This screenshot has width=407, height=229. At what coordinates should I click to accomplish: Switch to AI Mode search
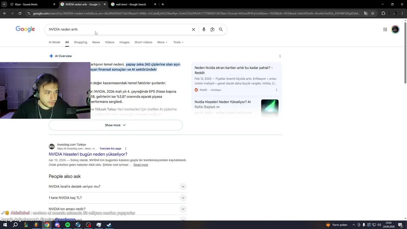click(54, 42)
